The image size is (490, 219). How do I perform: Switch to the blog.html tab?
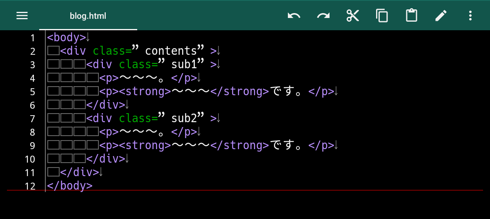(88, 16)
